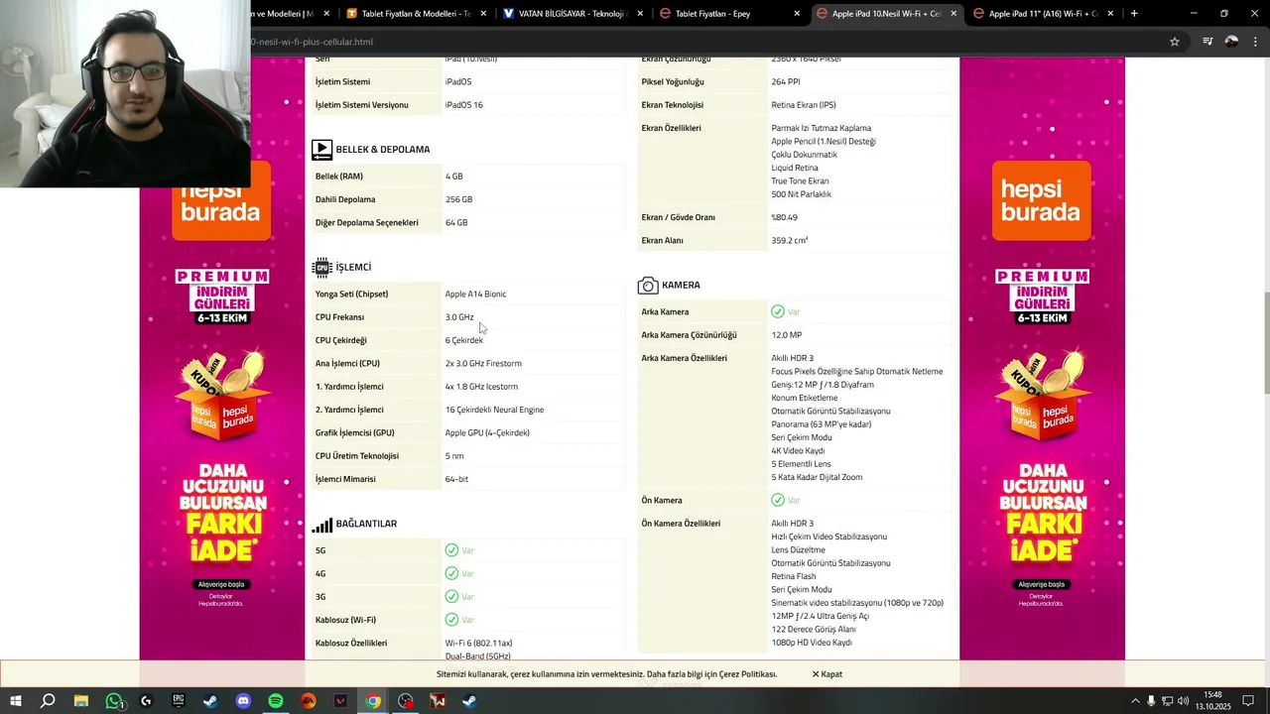Click the BELLEK & DEPOLAMA section icon
Viewport: 1270px width, 714px height.
[x=321, y=150]
